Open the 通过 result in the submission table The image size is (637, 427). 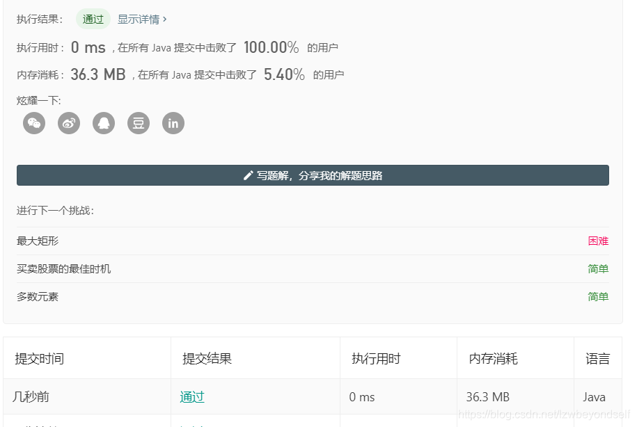[x=192, y=396]
